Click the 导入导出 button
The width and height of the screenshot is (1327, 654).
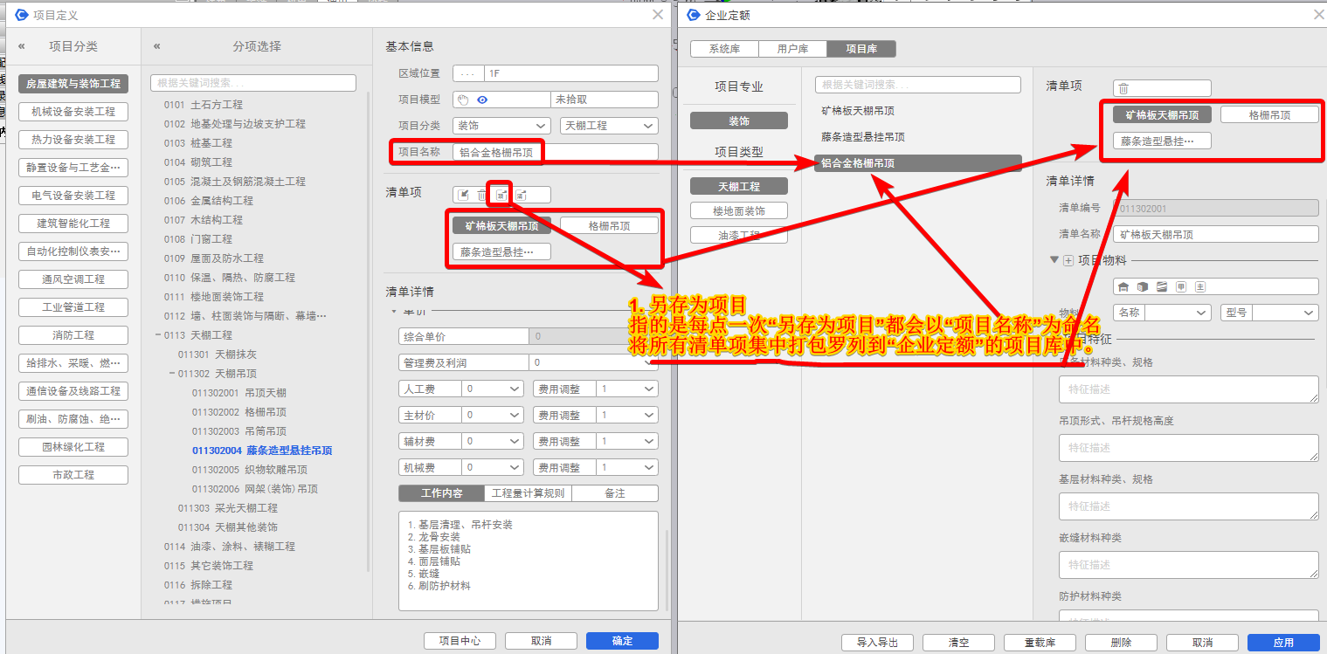click(x=877, y=643)
